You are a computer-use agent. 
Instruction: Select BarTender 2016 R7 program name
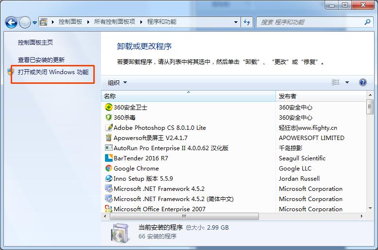point(141,158)
